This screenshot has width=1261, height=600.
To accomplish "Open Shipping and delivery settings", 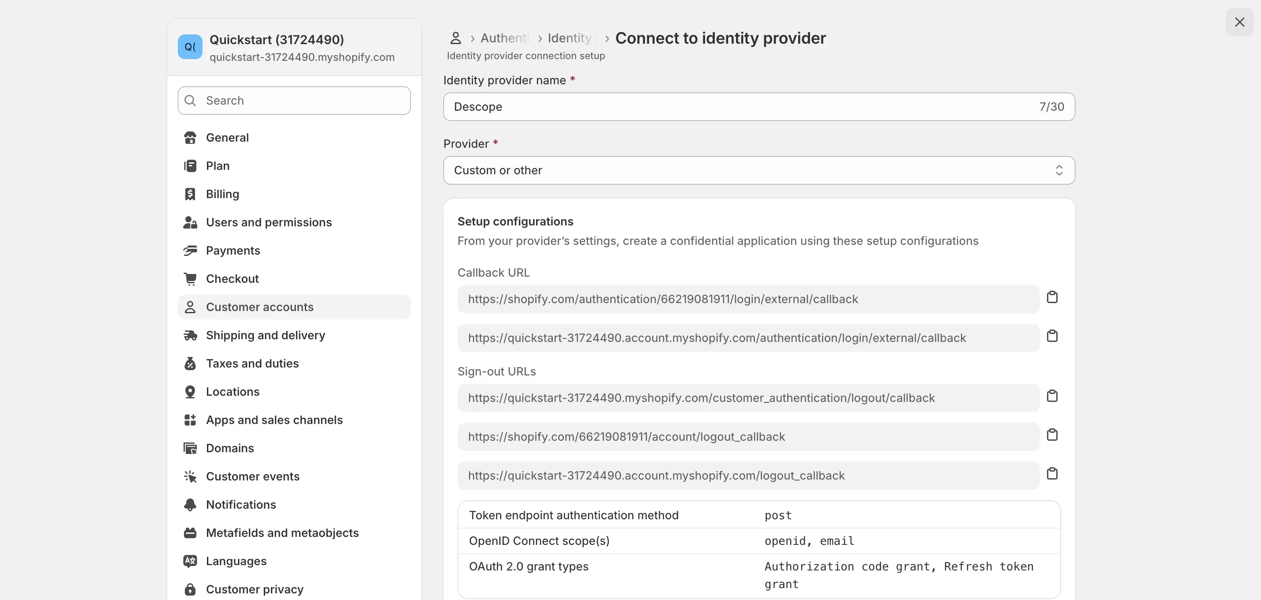I will point(294,335).
